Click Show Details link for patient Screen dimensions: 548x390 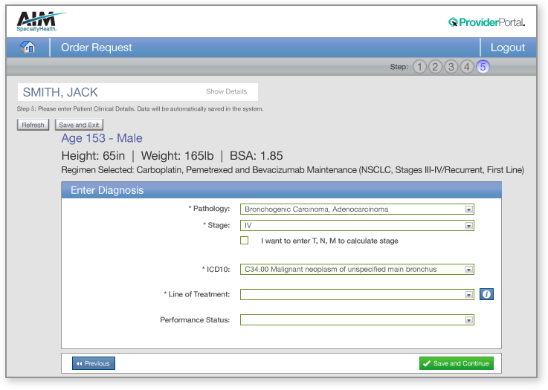coord(226,91)
